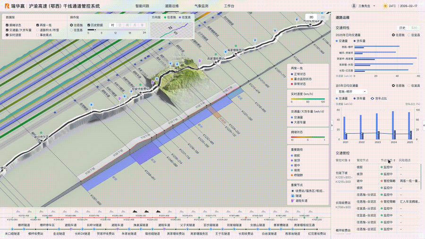Toggle the 交通量 legend dot in top chart
This screenshot has width=425, height=239.
click(x=337, y=41)
